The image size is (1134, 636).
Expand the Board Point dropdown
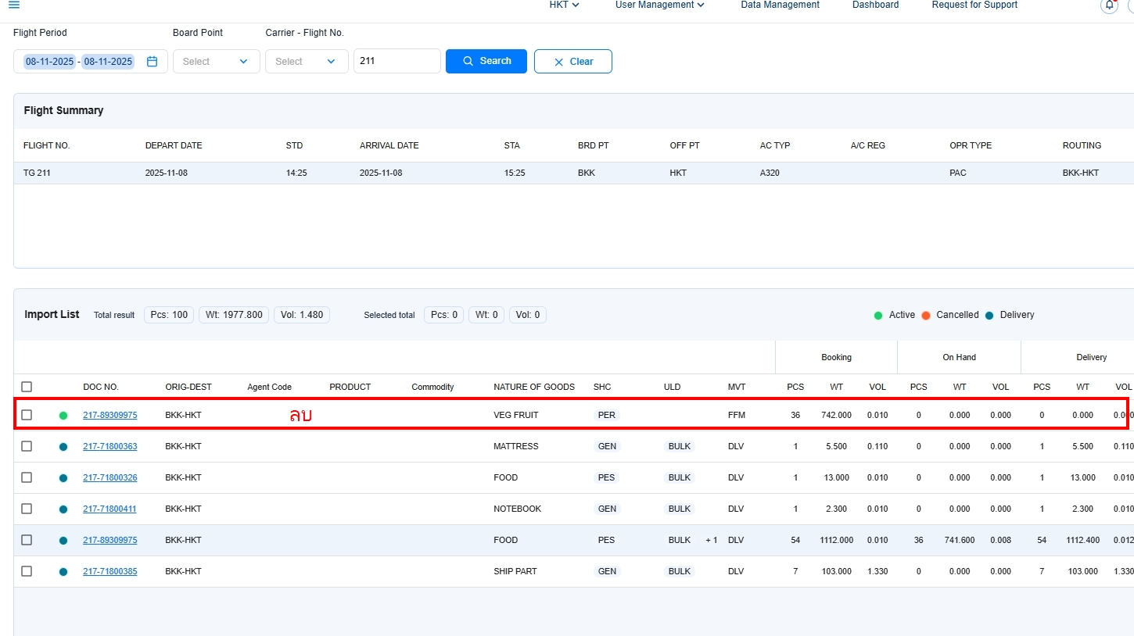coord(216,62)
